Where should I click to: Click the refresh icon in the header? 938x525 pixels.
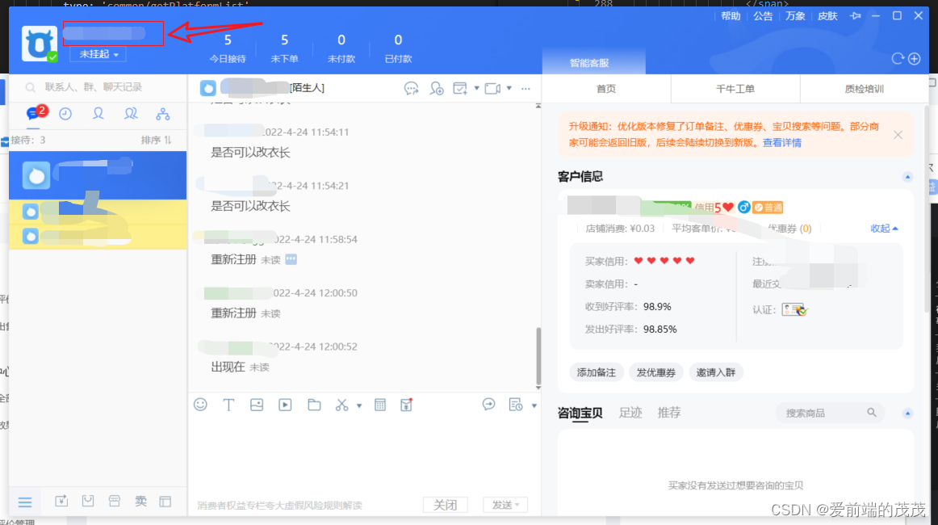898,59
